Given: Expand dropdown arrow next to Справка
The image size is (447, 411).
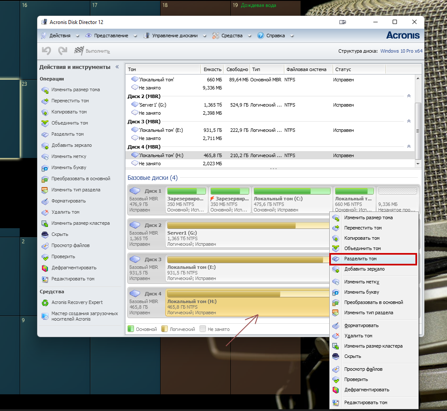Looking at the screenshot, I should coord(292,36).
